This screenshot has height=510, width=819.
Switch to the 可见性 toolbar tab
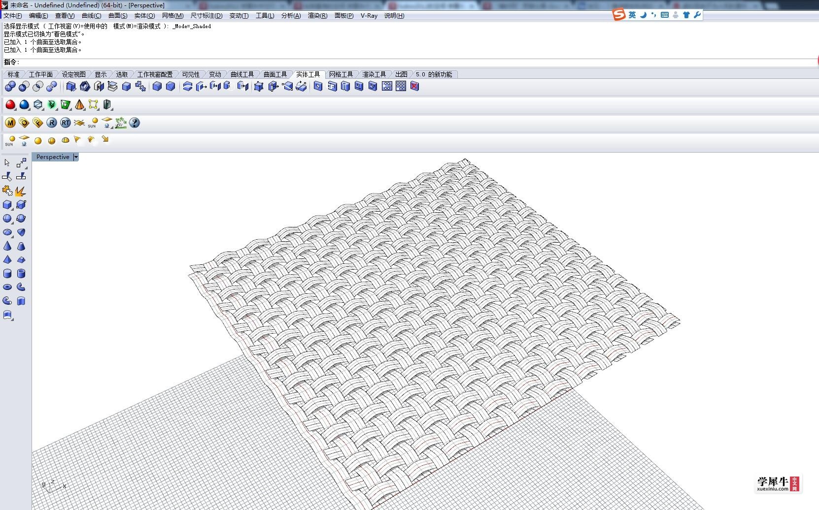pyautogui.click(x=191, y=74)
